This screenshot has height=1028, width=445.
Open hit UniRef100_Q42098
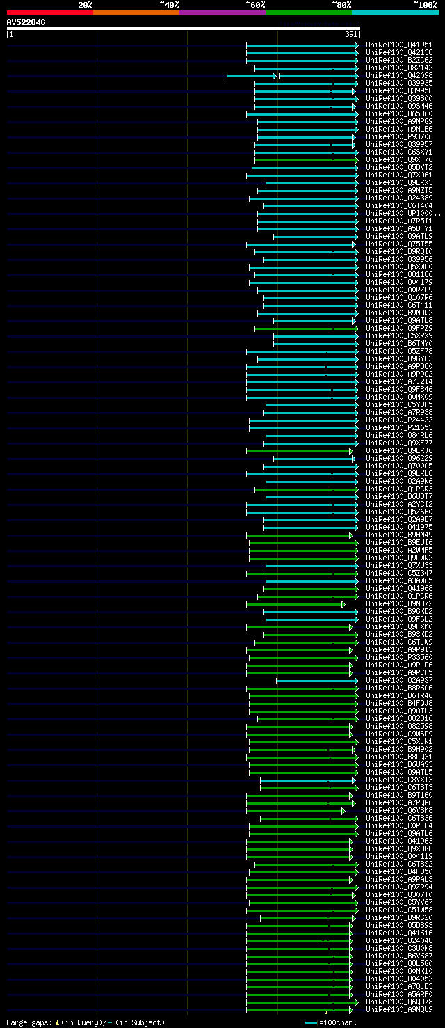pyautogui.click(x=399, y=75)
